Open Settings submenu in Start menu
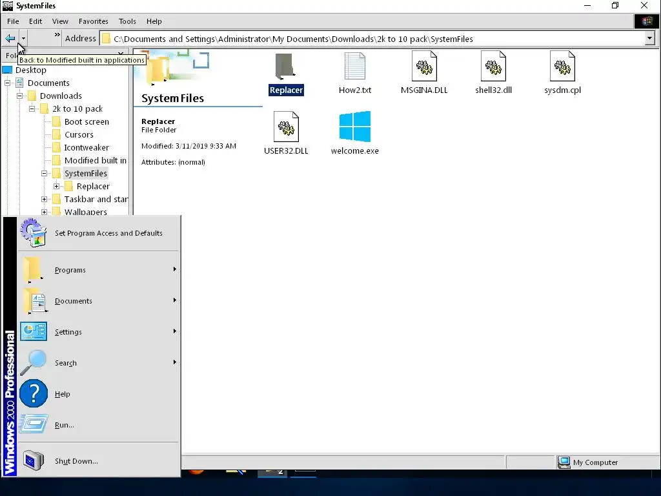The width and height of the screenshot is (661, 496). click(x=99, y=332)
